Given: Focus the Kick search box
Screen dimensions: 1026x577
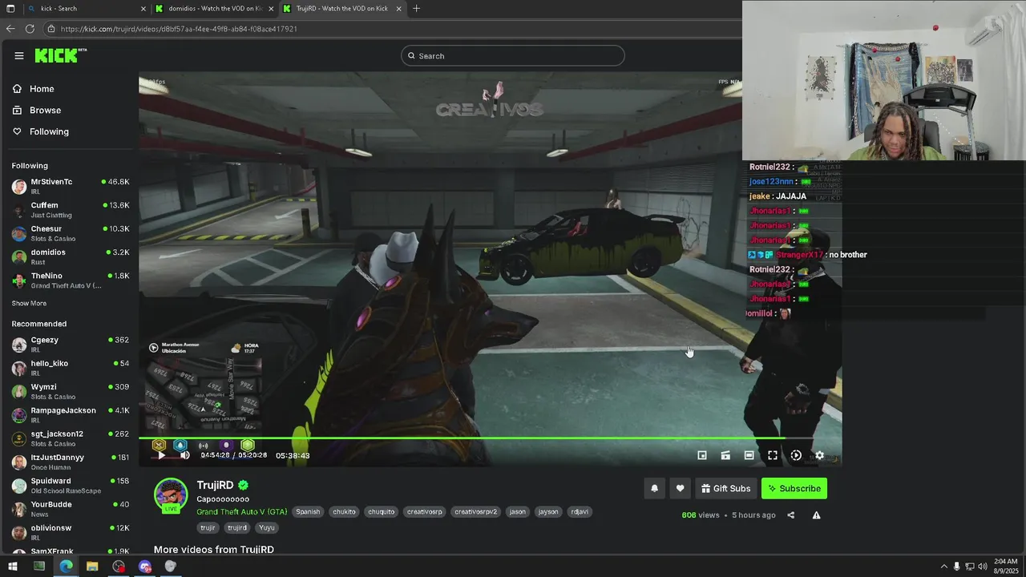Looking at the screenshot, I should tap(513, 55).
